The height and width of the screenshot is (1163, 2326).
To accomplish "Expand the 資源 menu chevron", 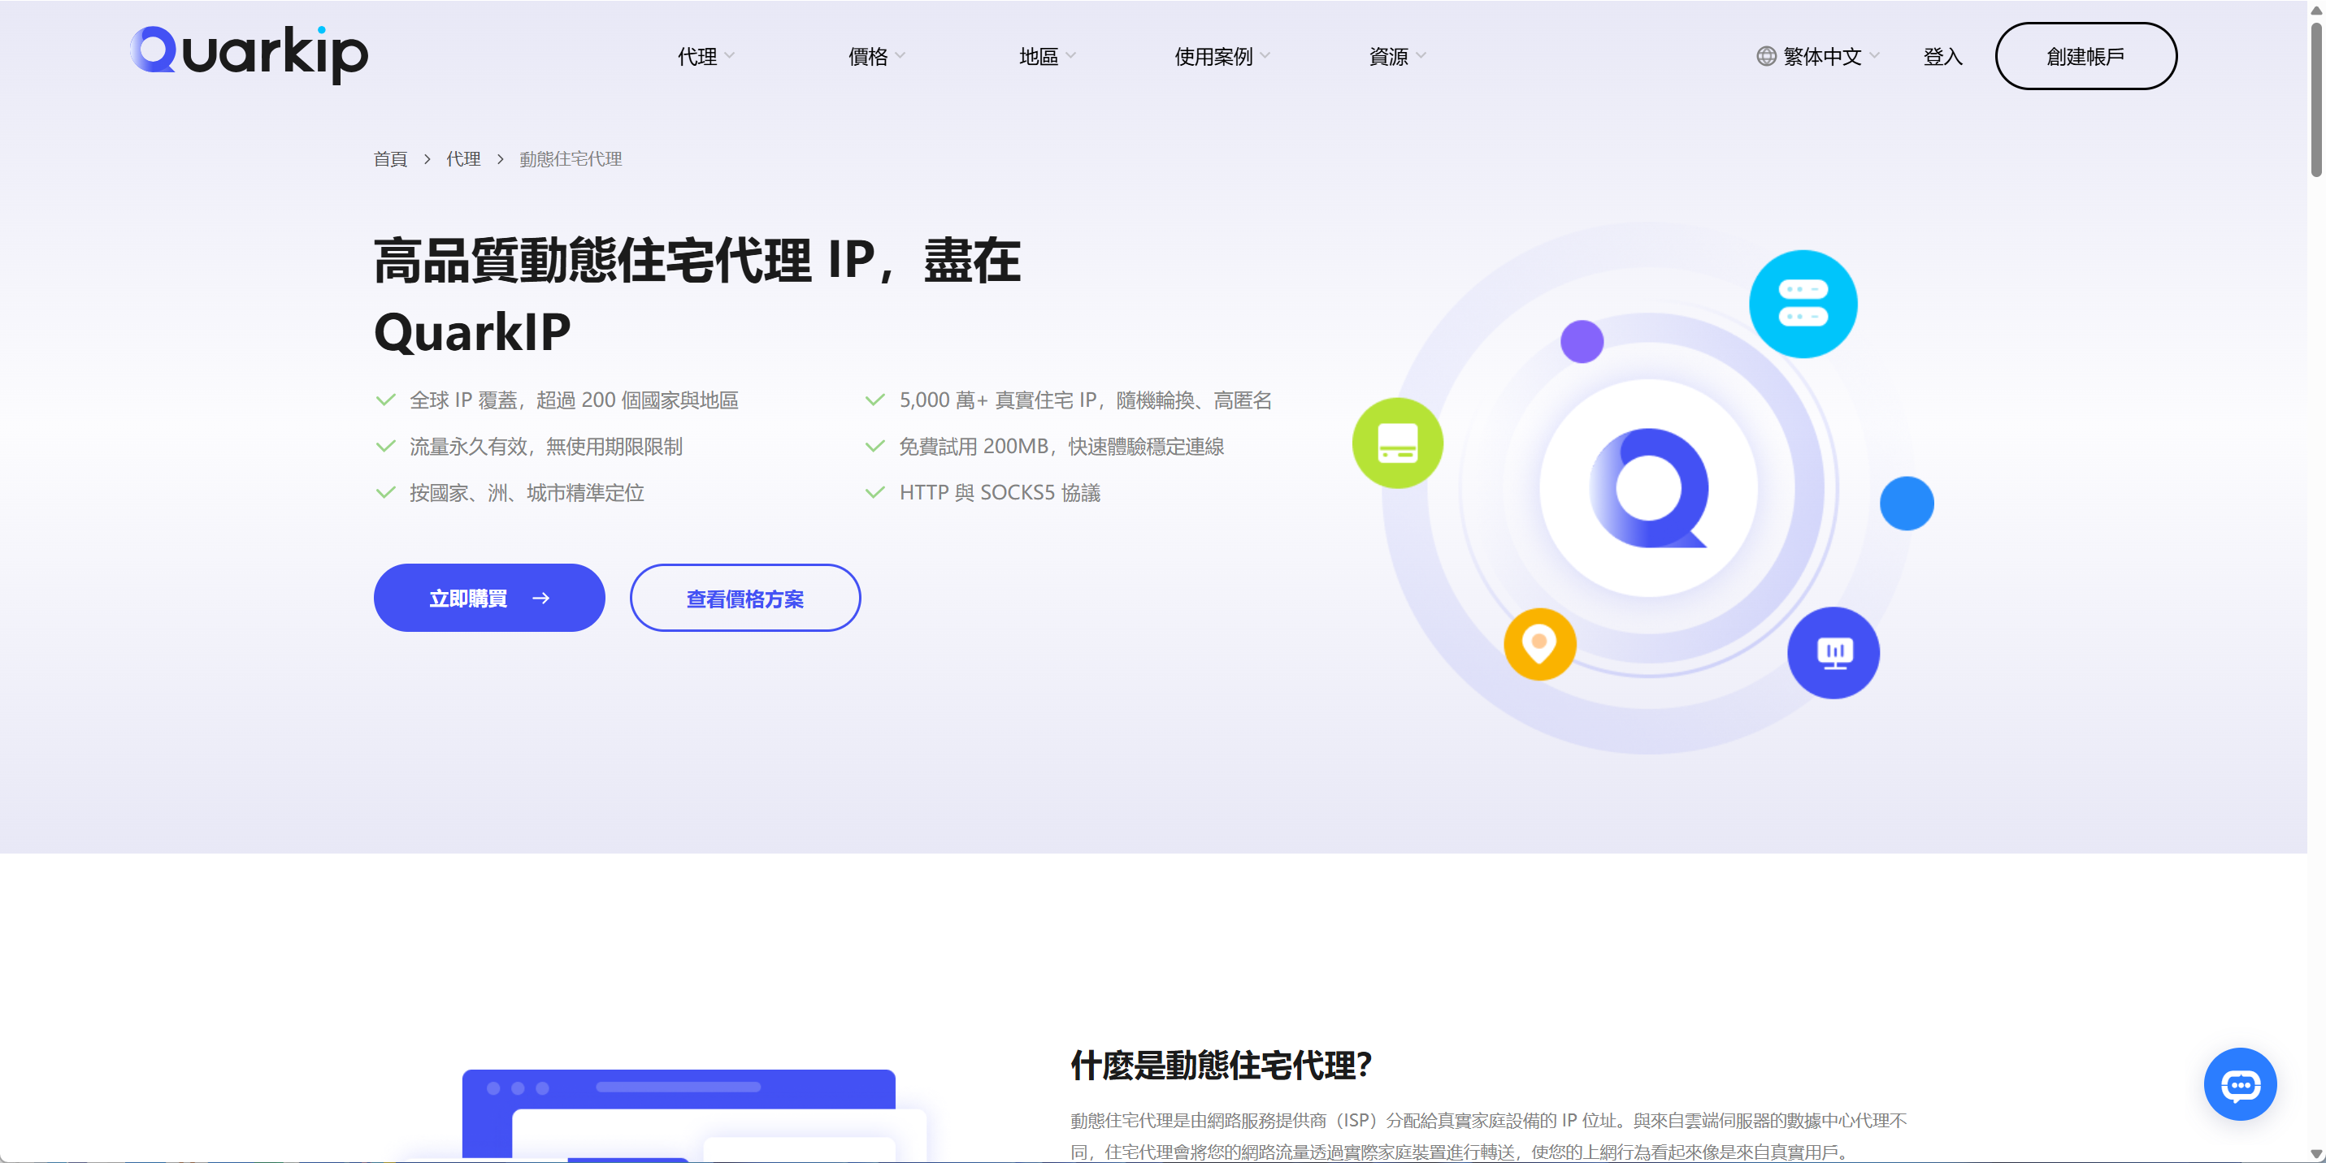I will 1421,56.
